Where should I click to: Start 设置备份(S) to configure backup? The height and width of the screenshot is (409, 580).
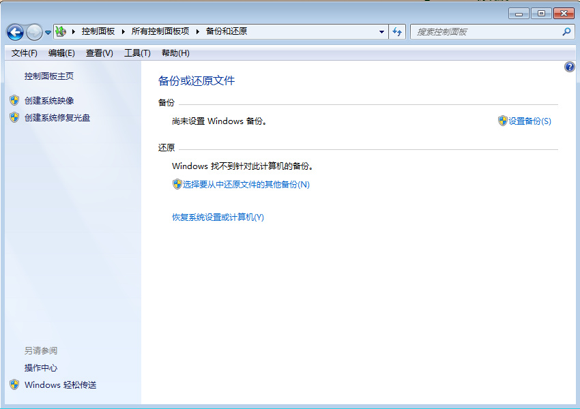[x=530, y=121]
